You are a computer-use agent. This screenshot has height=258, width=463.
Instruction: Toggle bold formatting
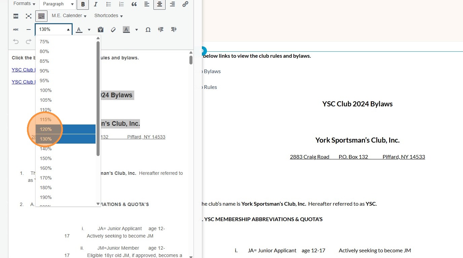click(83, 4)
